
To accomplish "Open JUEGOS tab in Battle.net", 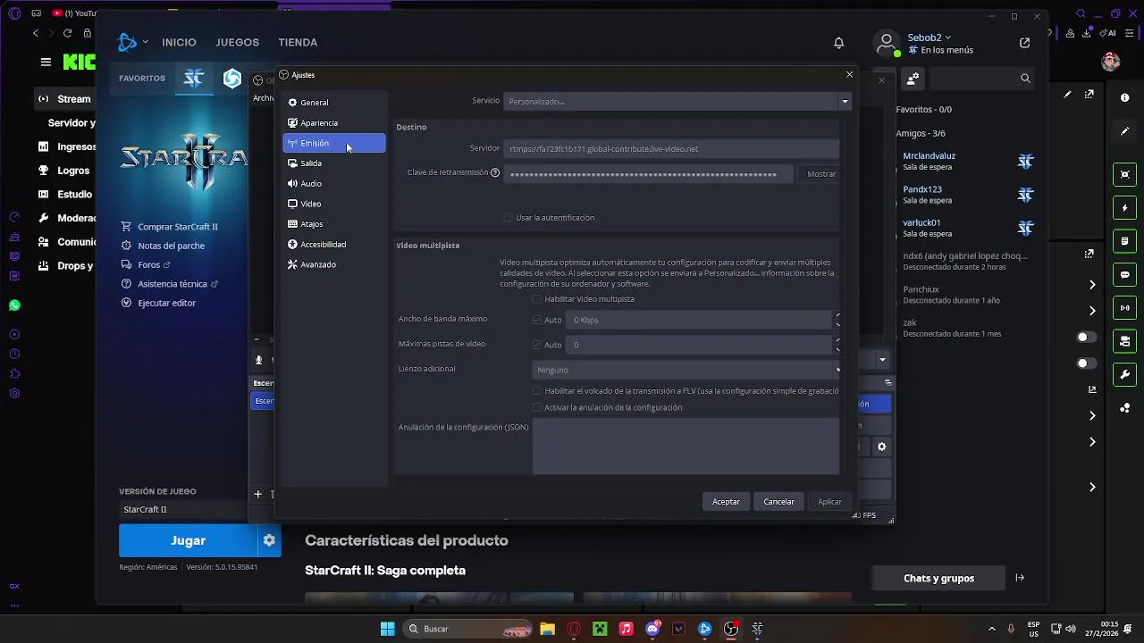I will pos(238,42).
